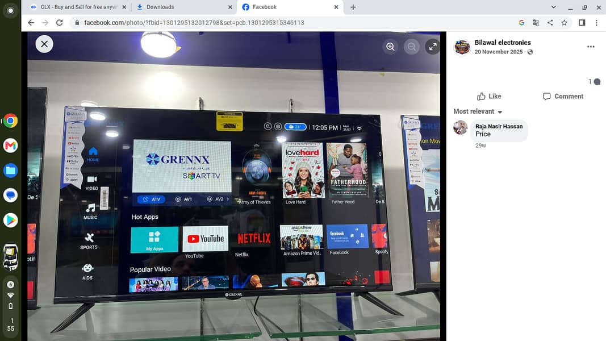Open Chrome from the shelf
This screenshot has width=606, height=341.
pyautogui.click(x=10, y=121)
